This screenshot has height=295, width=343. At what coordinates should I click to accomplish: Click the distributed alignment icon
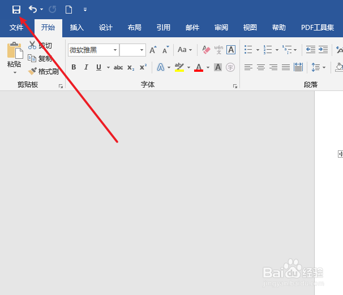pyautogui.click(x=298, y=67)
